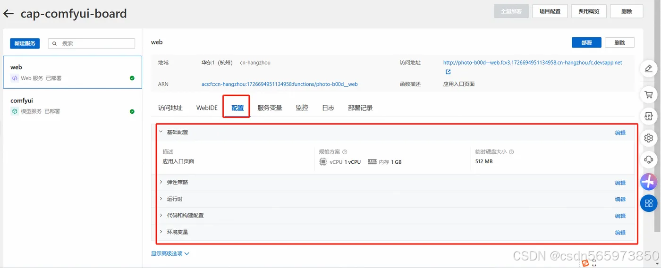
Task: Click 编辑 link for 弹性策略
Action: tap(620, 183)
